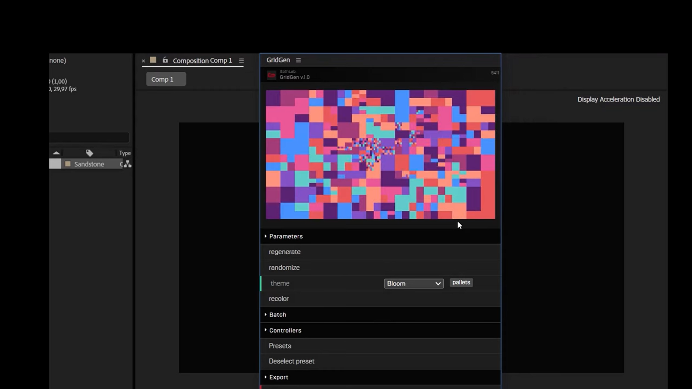Viewport: 692px width, 389px height.
Task: Open the GridGen panel menu icon
Action: (298, 60)
